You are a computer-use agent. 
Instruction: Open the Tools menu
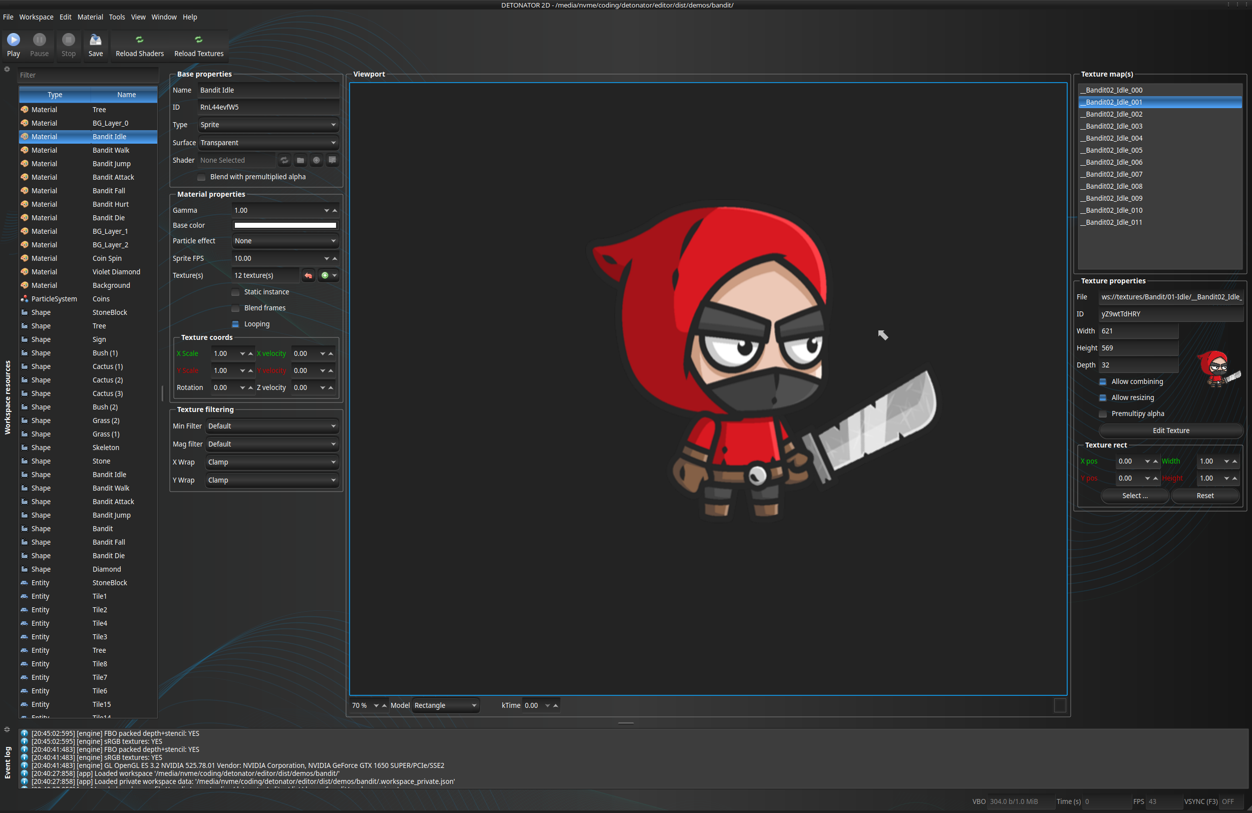(117, 17)
